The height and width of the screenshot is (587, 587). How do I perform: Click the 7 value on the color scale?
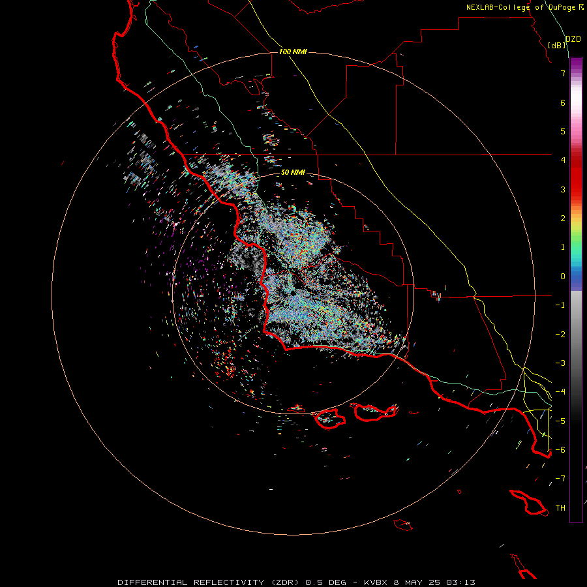563,73
